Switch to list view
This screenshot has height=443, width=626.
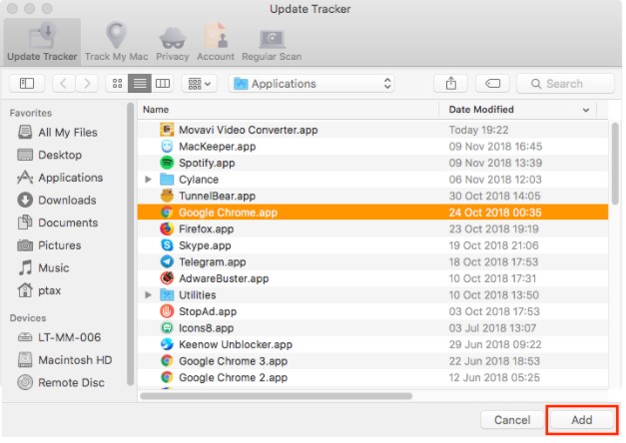point(140,84)
